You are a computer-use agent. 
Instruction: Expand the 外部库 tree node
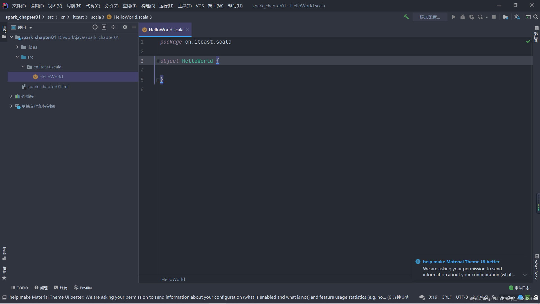11,96
